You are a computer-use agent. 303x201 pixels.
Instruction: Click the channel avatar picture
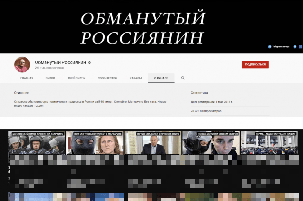coord(21,64)
